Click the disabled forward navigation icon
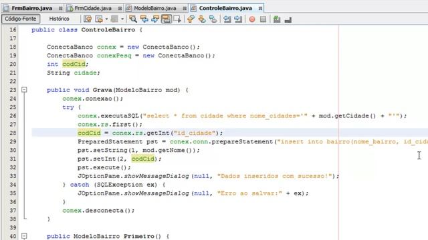The height and width of the screenshot is (240, 428). click(x=114, y=19)
